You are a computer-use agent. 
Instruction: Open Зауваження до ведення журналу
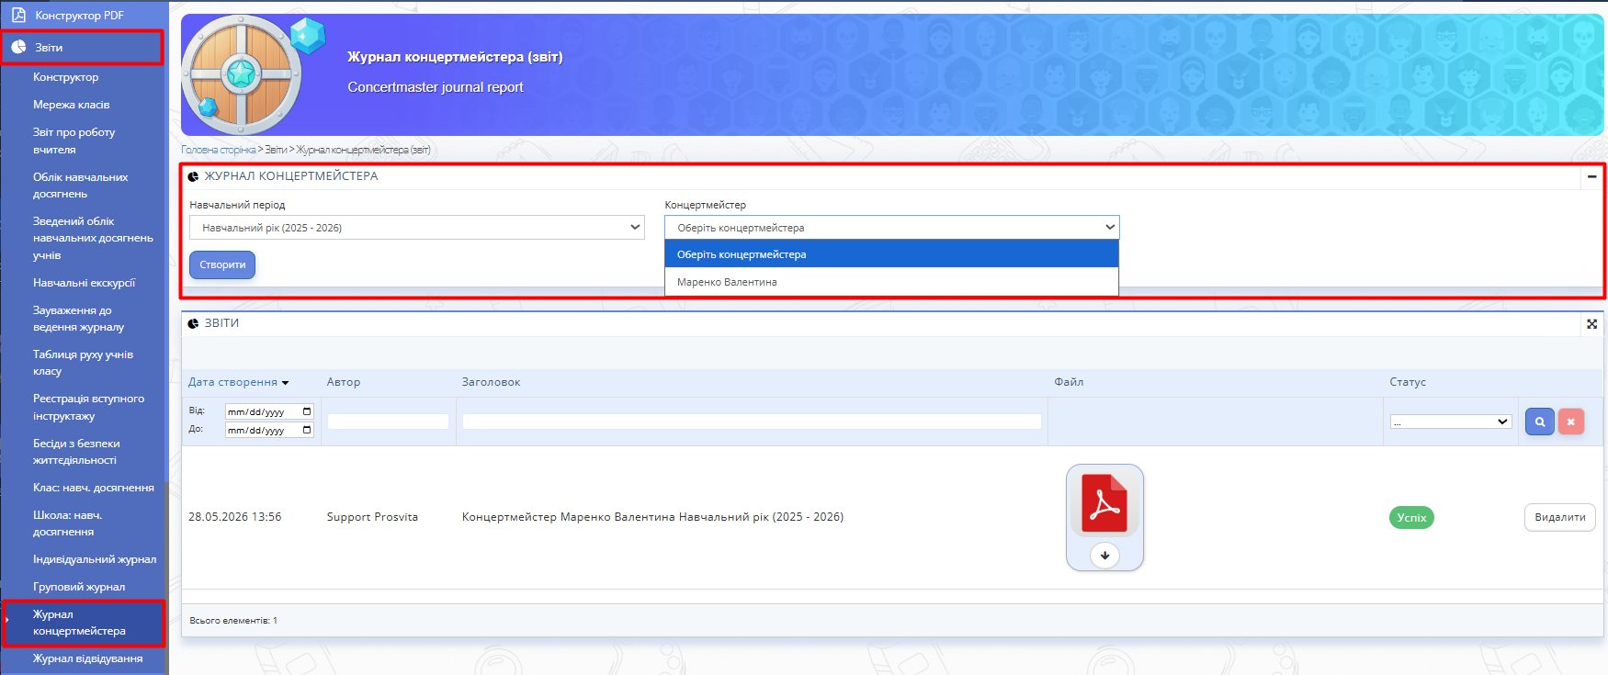click(x=78, y=319)
